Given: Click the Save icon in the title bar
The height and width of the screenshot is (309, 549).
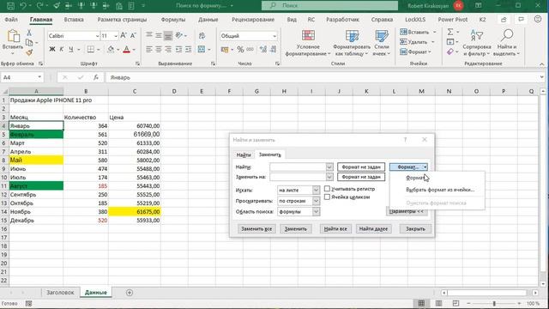Looking at the screenshot, I should click(x=10, y=6).
